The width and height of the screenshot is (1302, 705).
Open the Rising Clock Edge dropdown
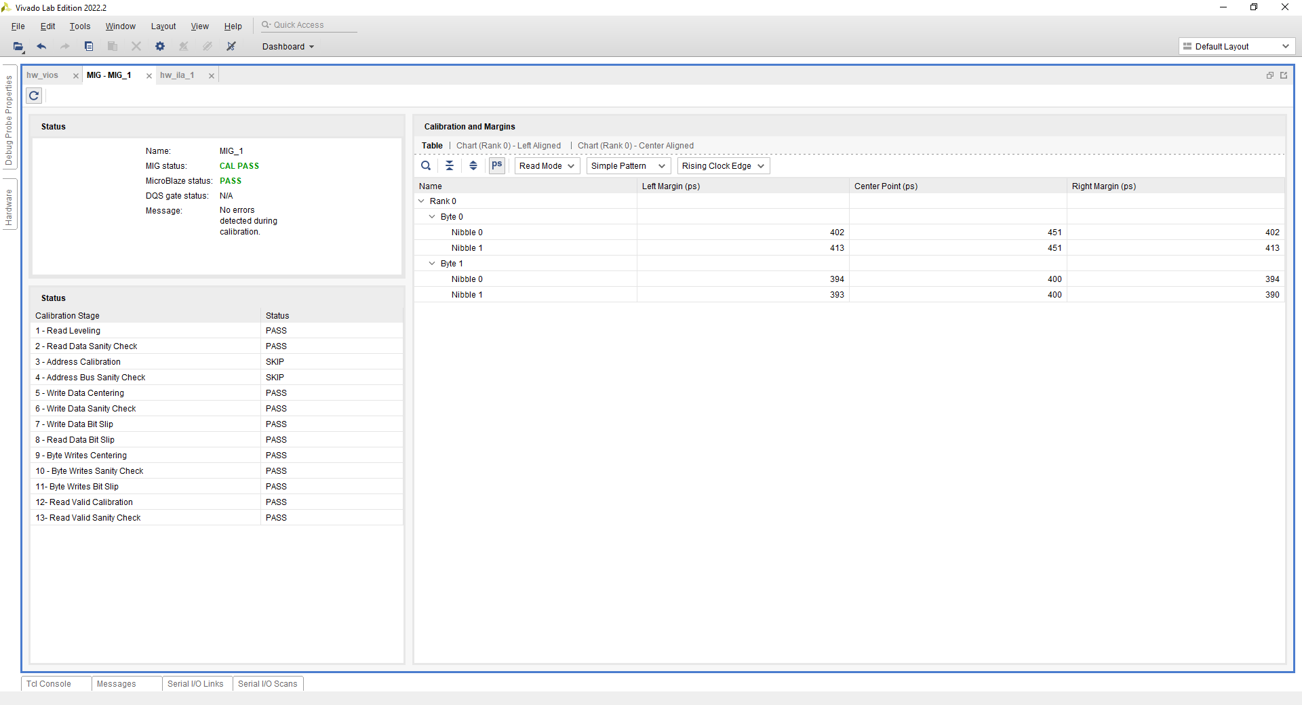(x=724, y=166)
